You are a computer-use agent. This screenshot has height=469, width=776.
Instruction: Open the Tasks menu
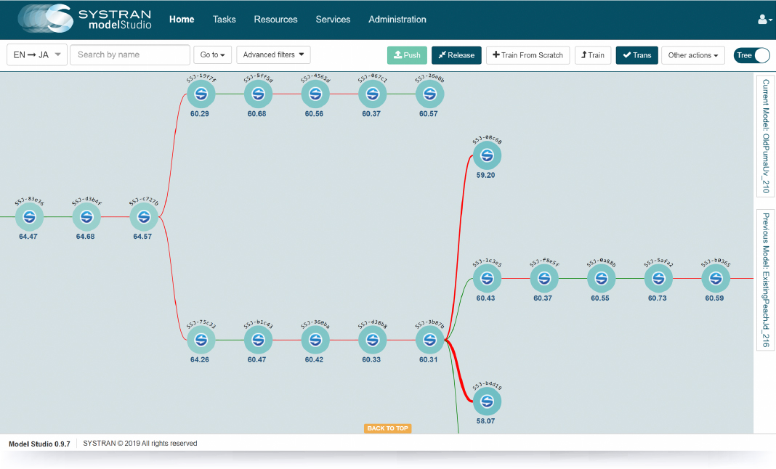point(224,20)
